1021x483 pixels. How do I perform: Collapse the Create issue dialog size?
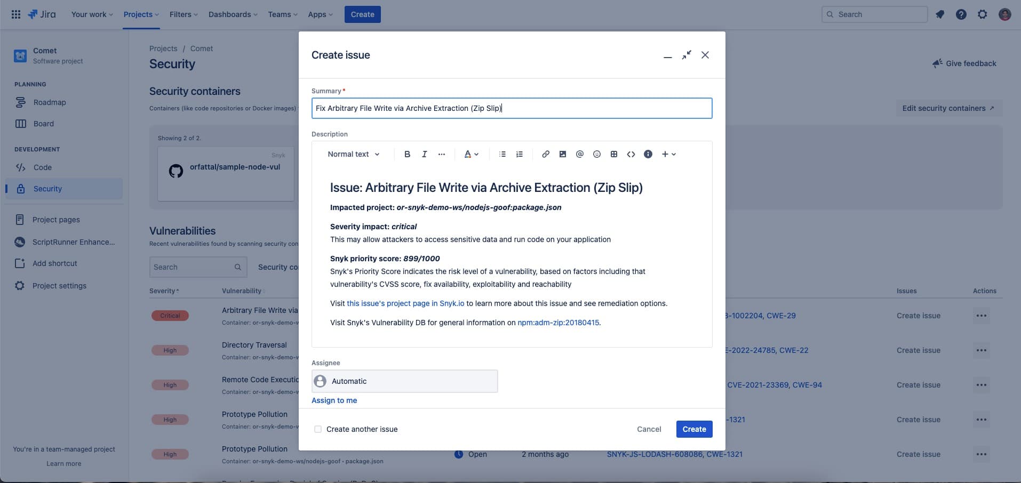[x=687, y=55]
